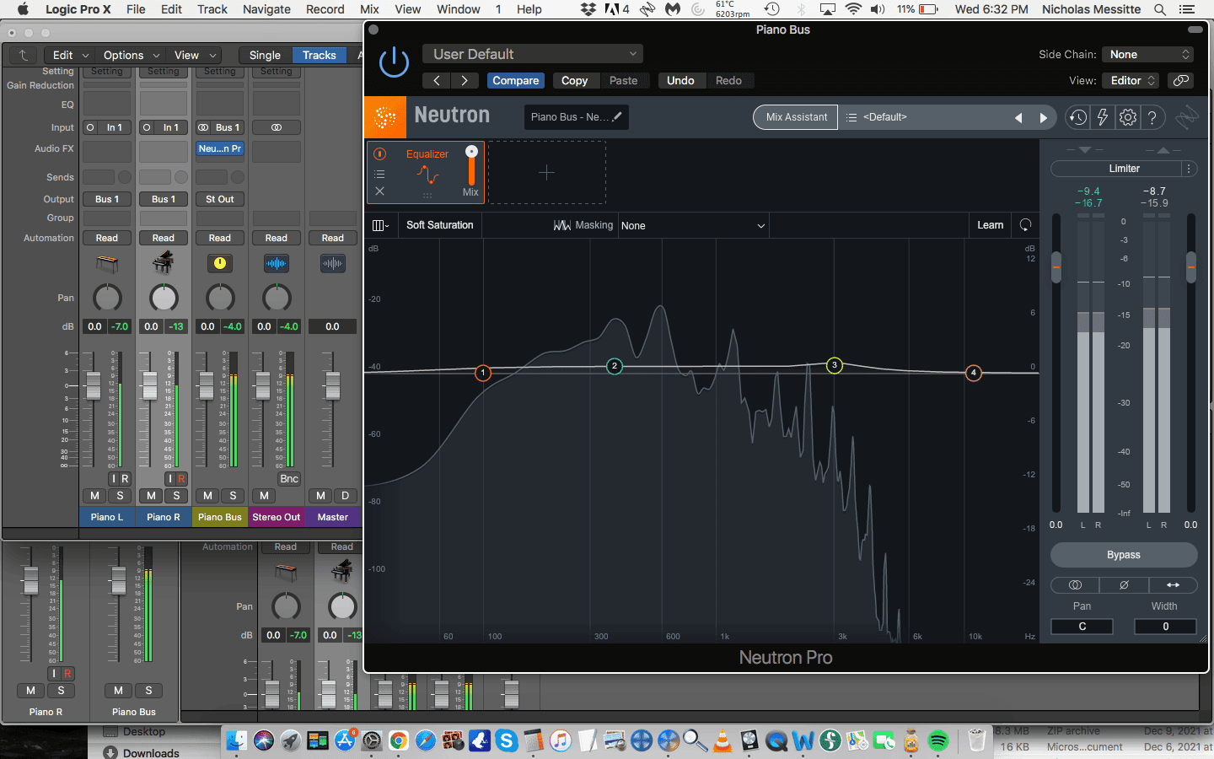
Task: Select EQ band node 4
Action: 974,373
